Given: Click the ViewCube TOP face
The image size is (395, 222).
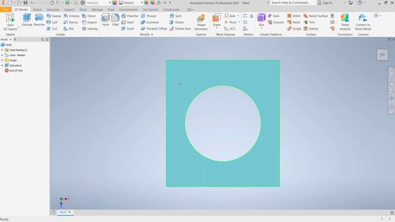Looking at the screenshot, I should 383,55.
